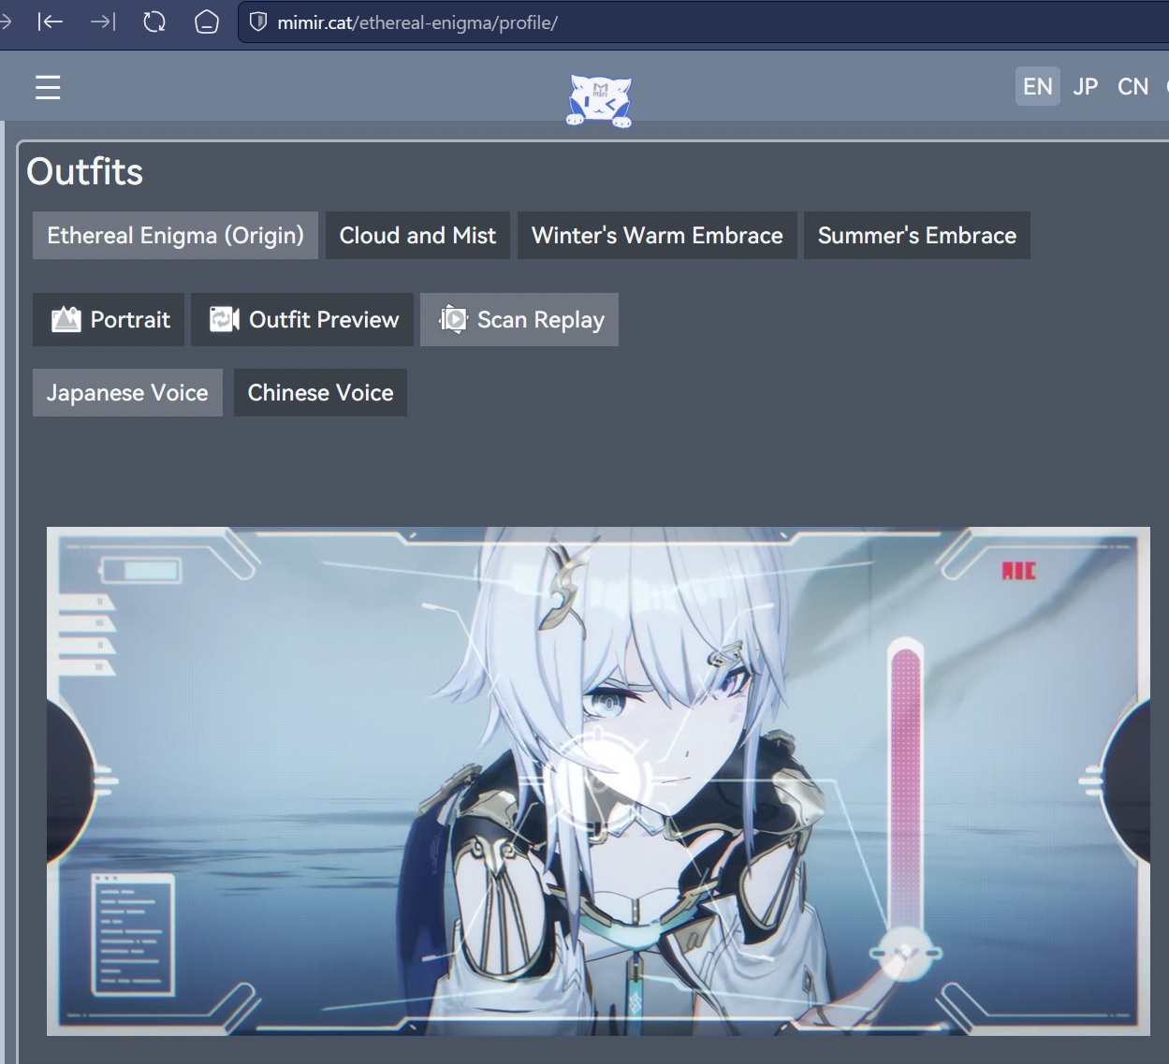Image resolution: width=1169 pixels, height=1064 pixels.
Task: Go to the browser home page icon
Action: tap(206, 22)
